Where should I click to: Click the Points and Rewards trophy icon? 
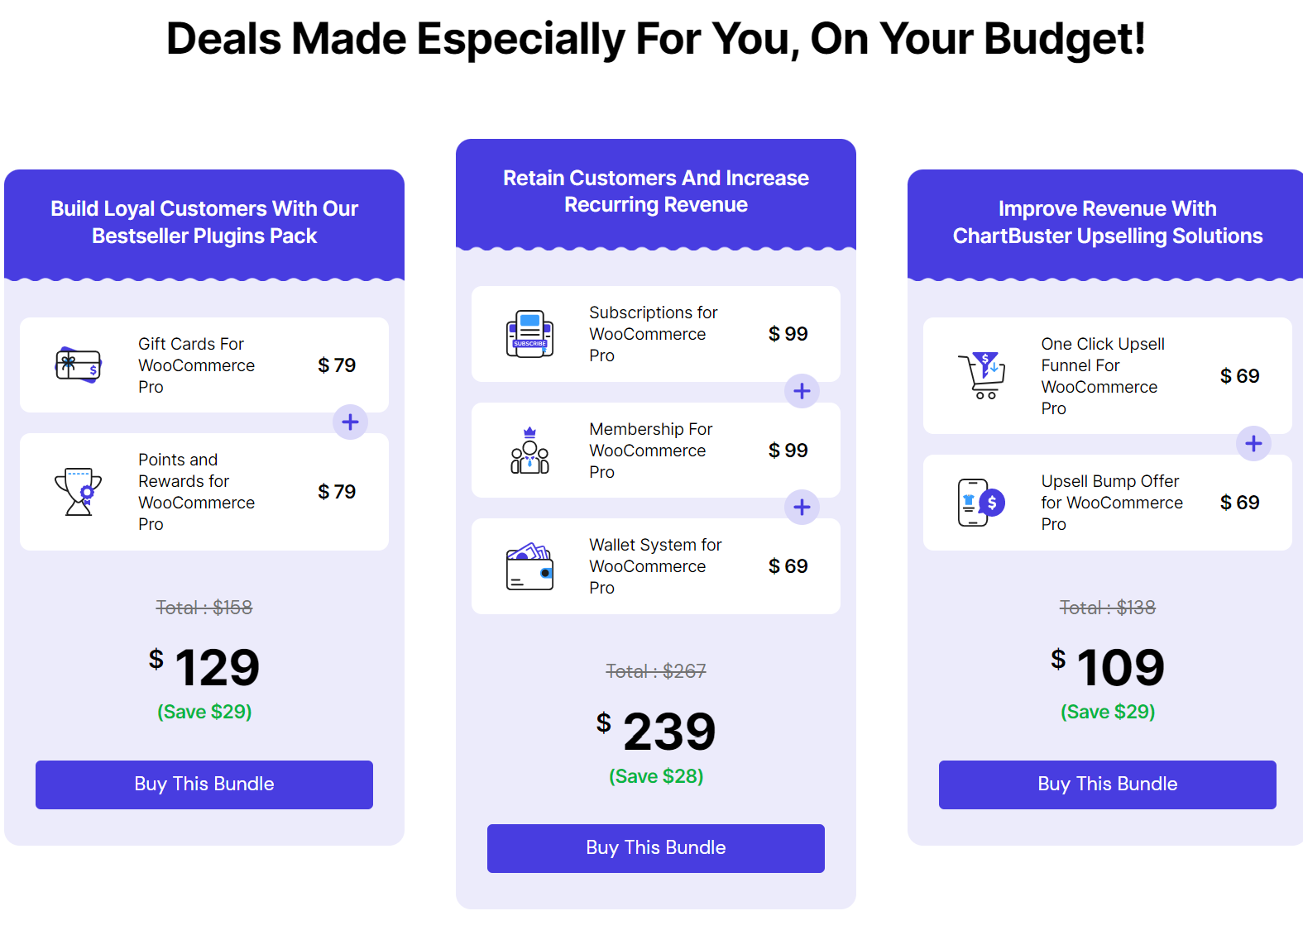click(x=79, y=492)
